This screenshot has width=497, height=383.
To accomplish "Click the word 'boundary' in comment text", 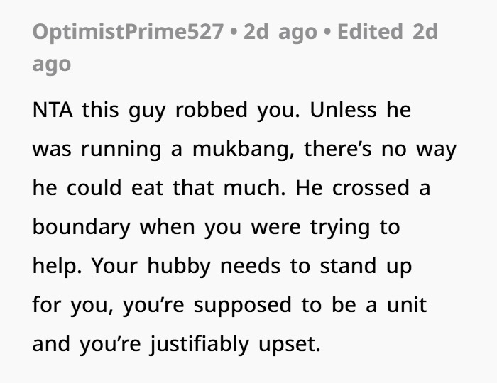I will tap(81, 228).
